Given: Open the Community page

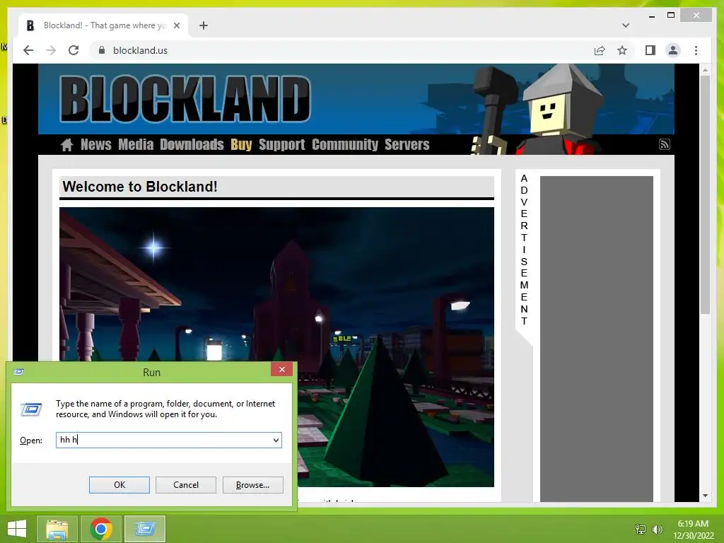Looking at the screenshot, I should pos(345,144).
